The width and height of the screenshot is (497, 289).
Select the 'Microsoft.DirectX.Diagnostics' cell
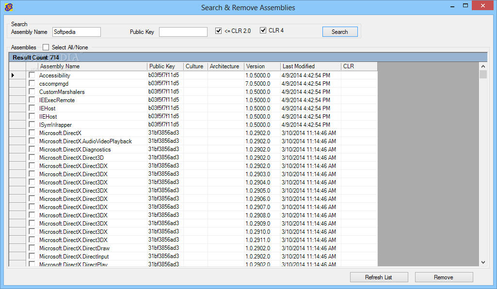pos(93,150)
